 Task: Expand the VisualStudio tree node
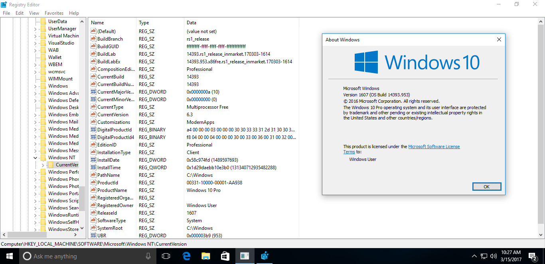(x=35, y=43)
